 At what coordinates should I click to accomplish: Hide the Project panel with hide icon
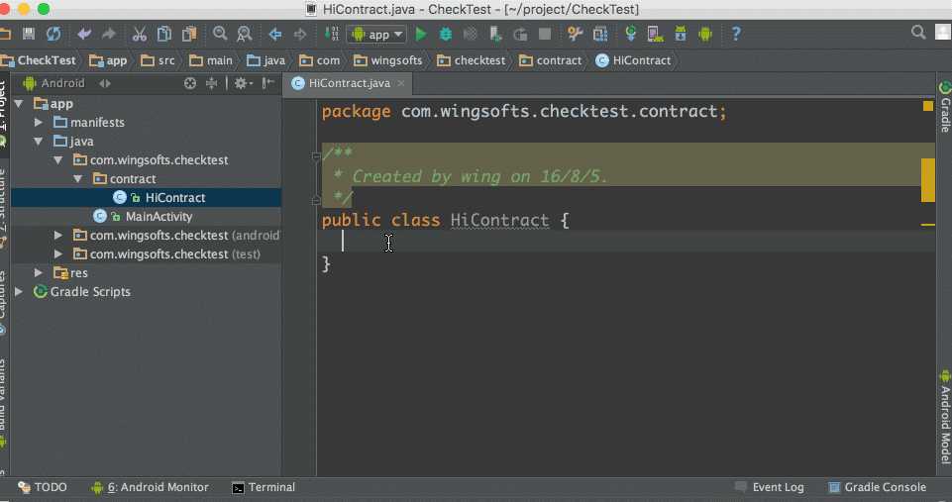click(267, 83)
